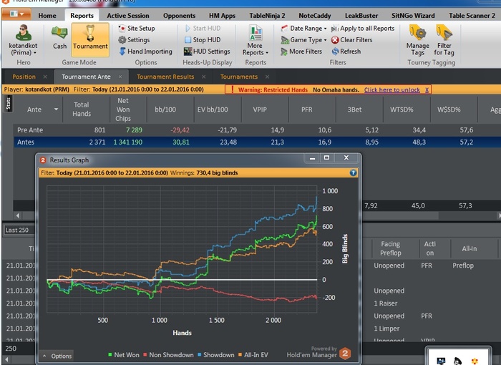Screen dimensions: 501x365
Task: Close the Tournament Results report tab
Action: (x=204, y=77)
